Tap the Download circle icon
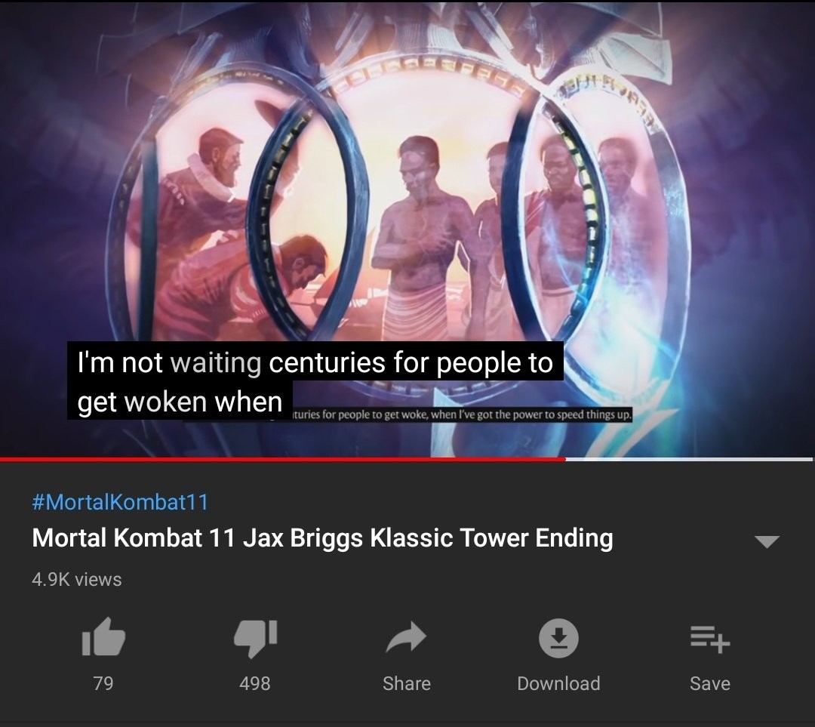Image resolution: width=815 pixels, height=727 pixels. [558, 638]
